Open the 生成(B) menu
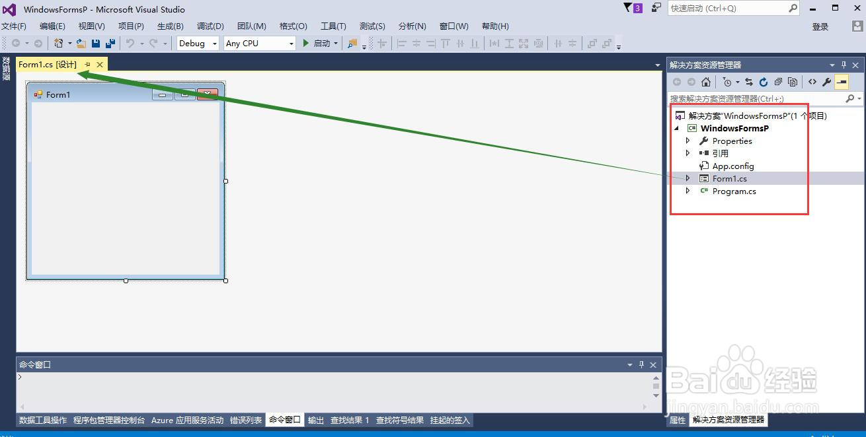 coord(171,26)
